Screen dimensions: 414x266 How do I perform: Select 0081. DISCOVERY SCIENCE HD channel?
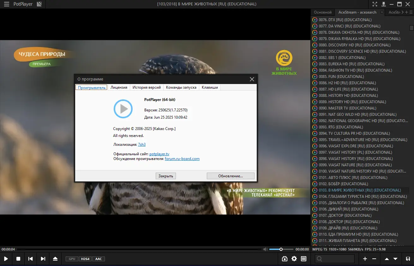tap(360, 51)
